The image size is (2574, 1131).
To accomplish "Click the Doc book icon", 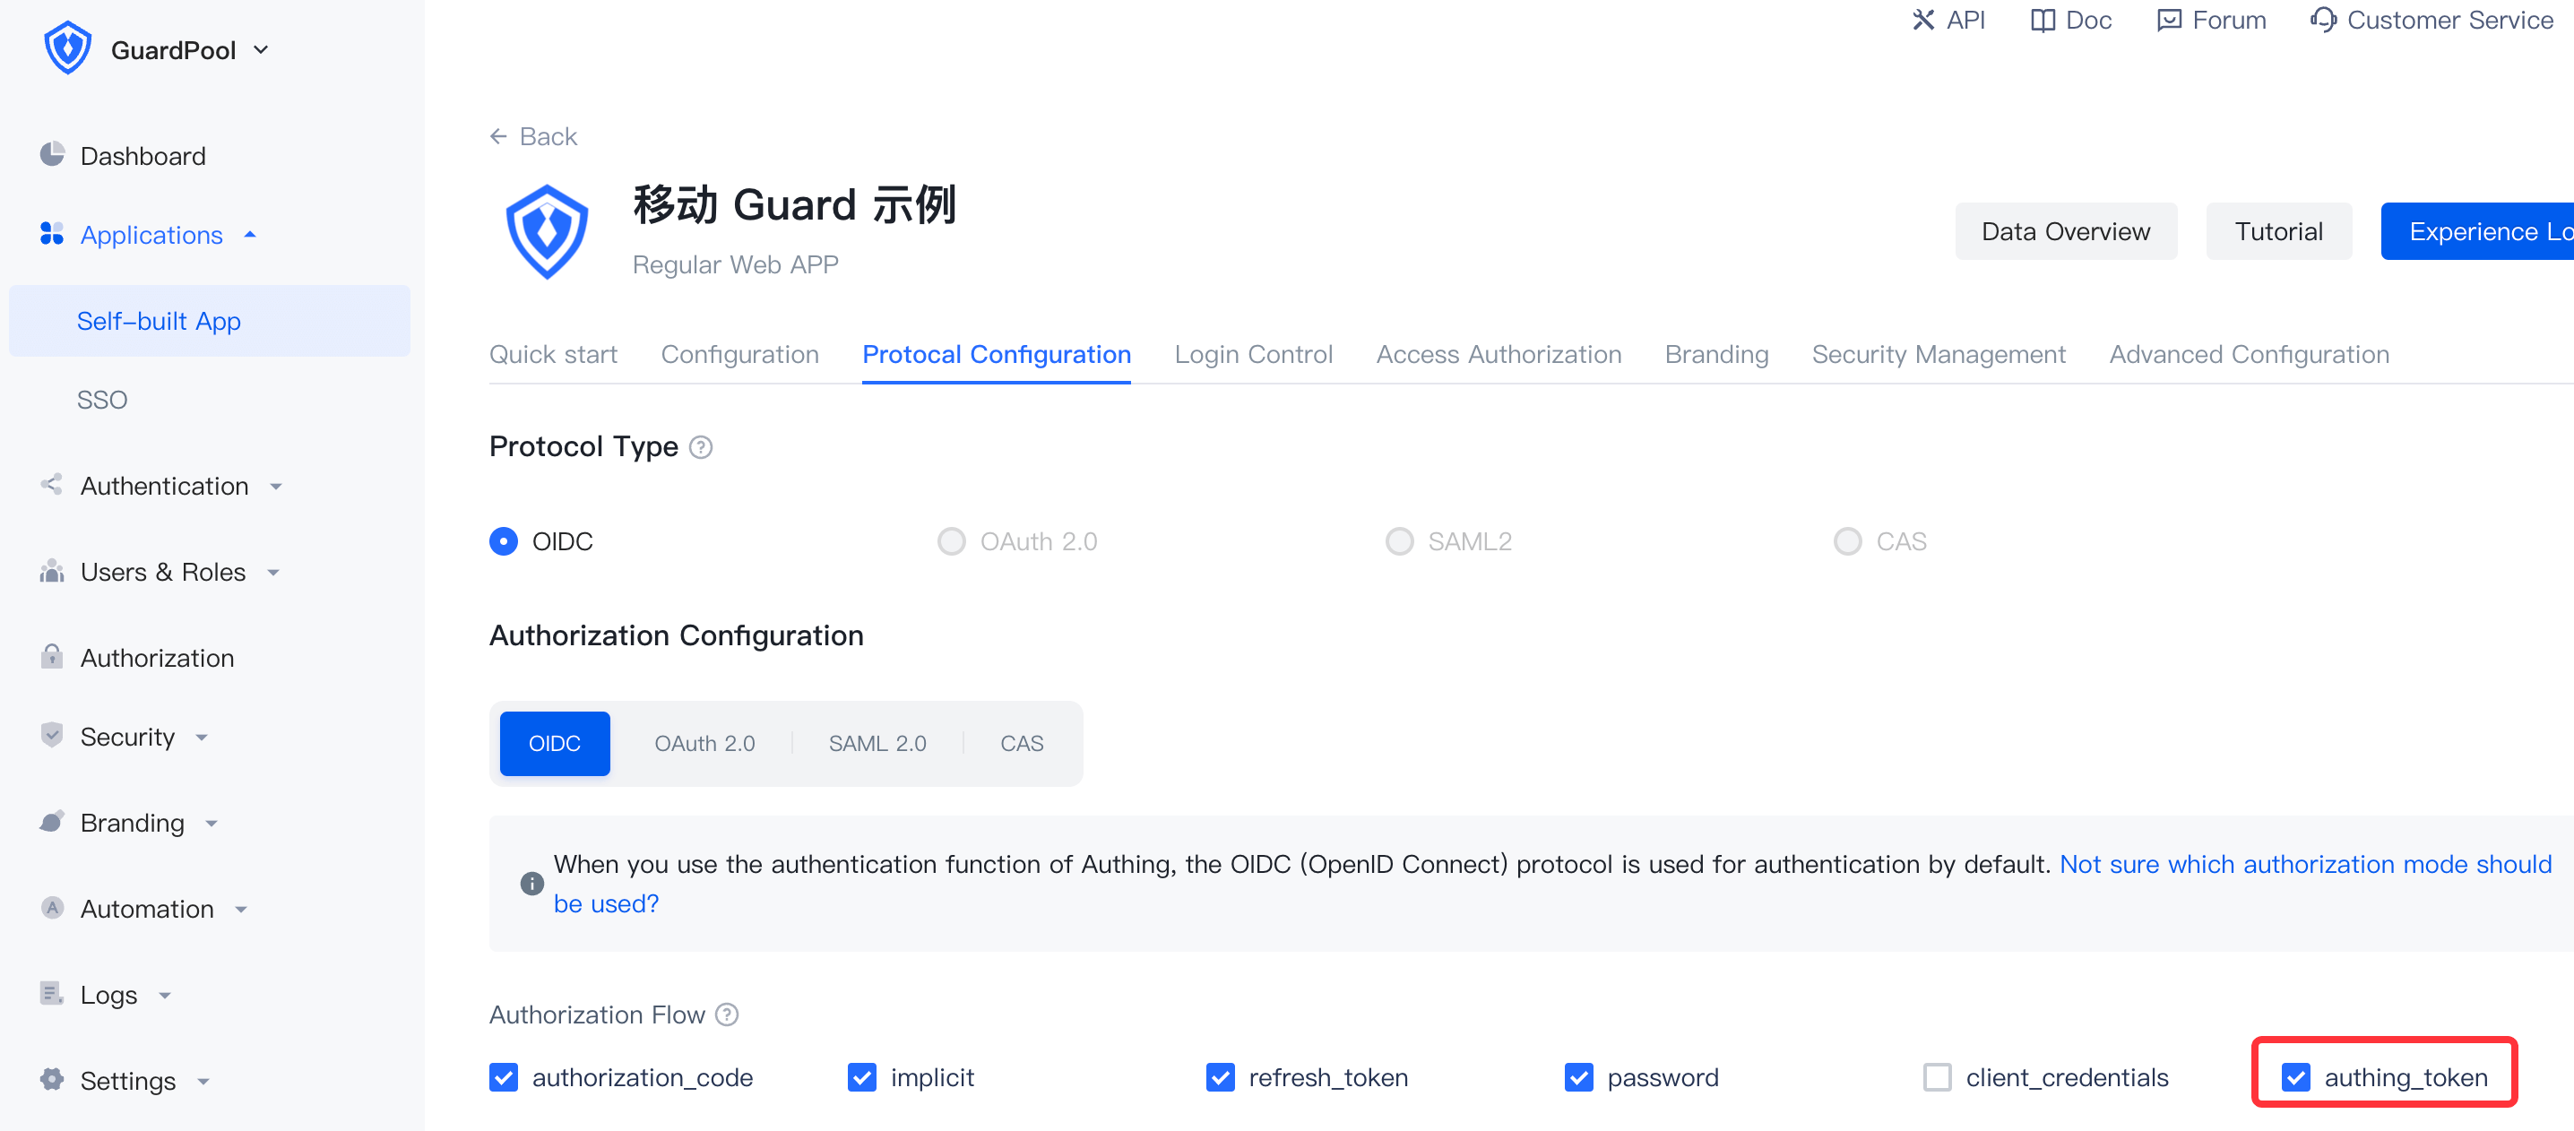I will 2043,20.
